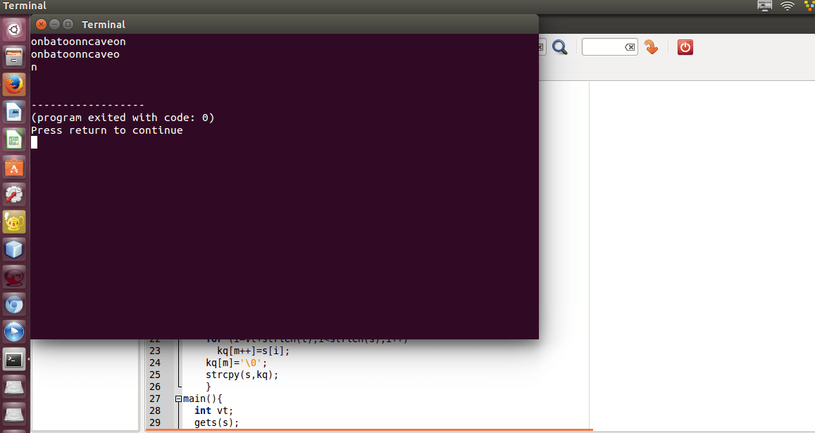Viewport: 815px width, 433px height.
Task: Click the terminal output line 'onbatoonncaveon'
Action: coord(78,41)
